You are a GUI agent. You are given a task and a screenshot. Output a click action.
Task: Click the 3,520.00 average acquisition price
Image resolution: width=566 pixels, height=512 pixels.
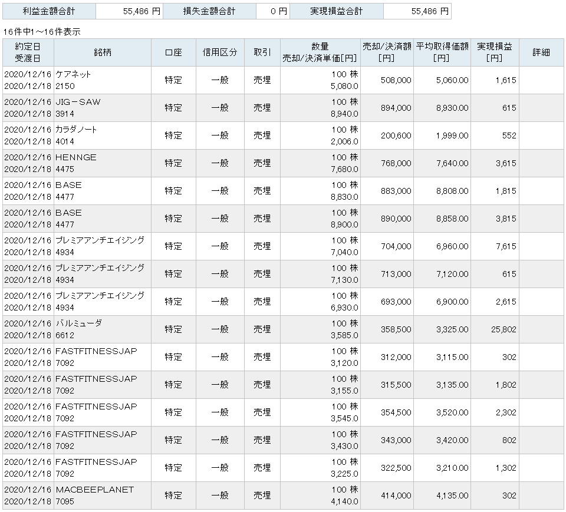[452, 412]
